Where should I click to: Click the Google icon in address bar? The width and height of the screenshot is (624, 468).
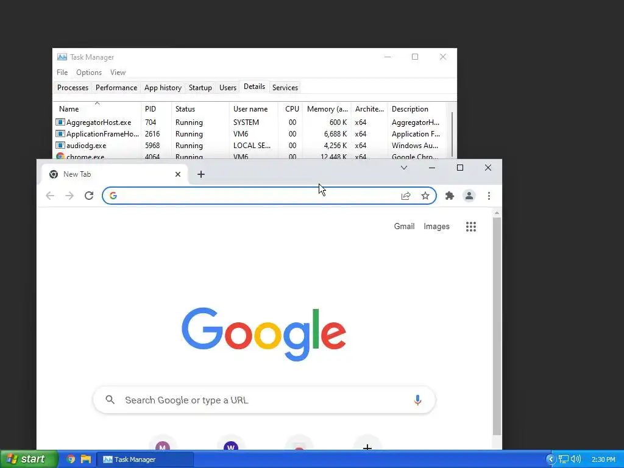[113, 196]
